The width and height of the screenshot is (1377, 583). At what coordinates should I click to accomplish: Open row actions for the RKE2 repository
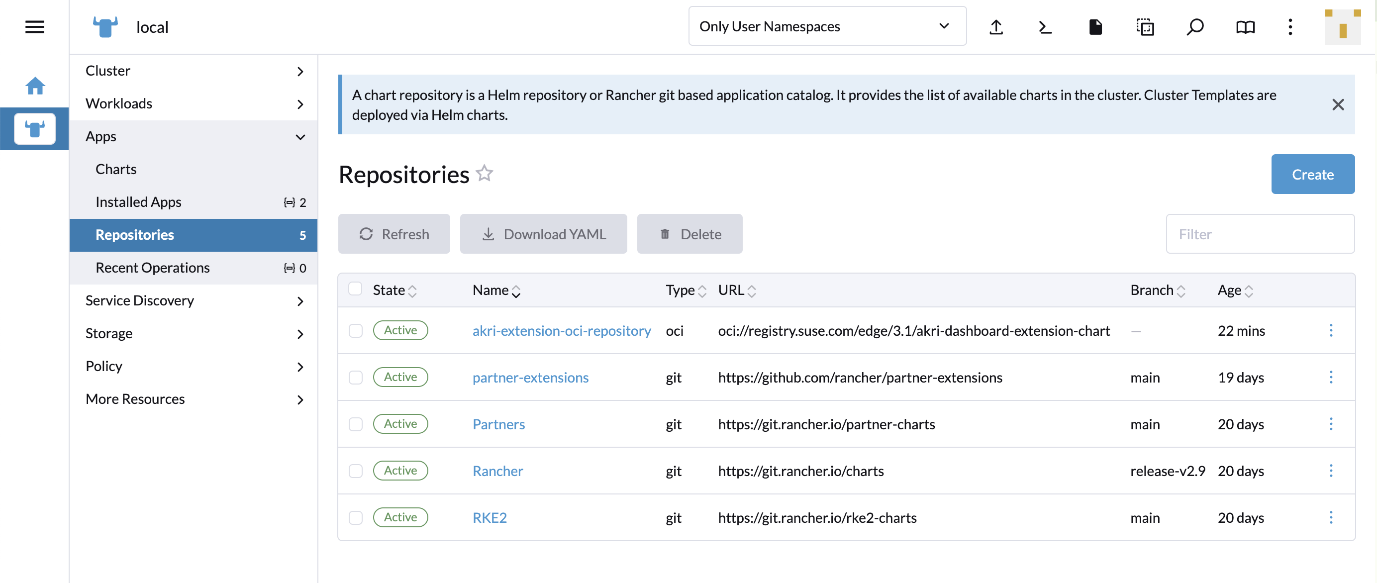(1331, 517)
